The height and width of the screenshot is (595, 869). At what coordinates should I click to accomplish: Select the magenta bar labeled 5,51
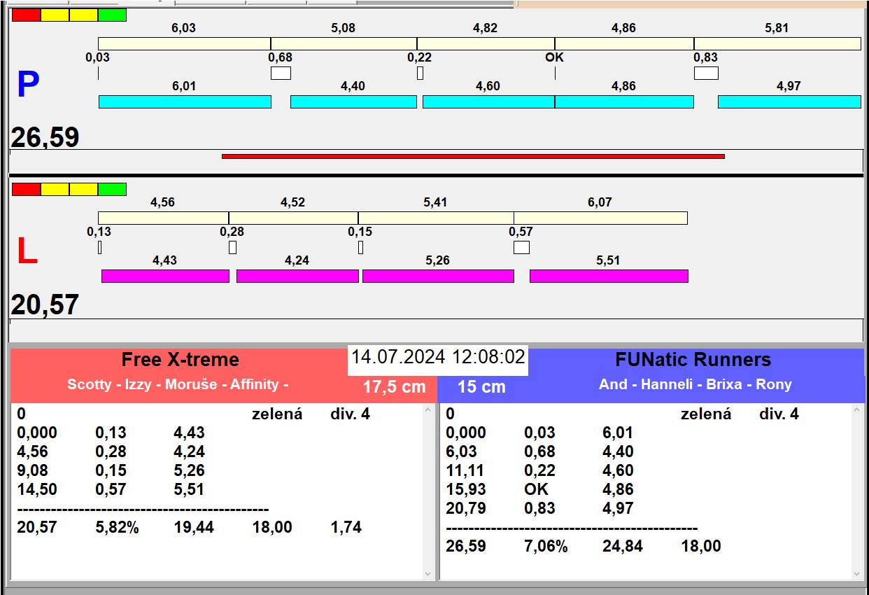pos(609,276)
